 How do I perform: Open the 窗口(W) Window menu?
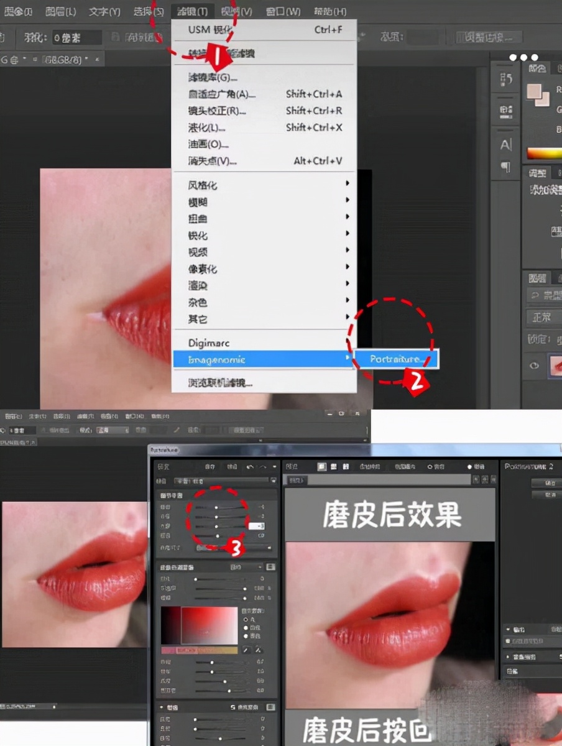283,11
